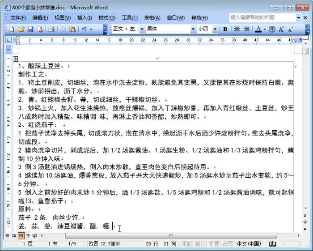Click the enclosed character icon
Viewport: 313px width, 251px height.
point(272,30)
